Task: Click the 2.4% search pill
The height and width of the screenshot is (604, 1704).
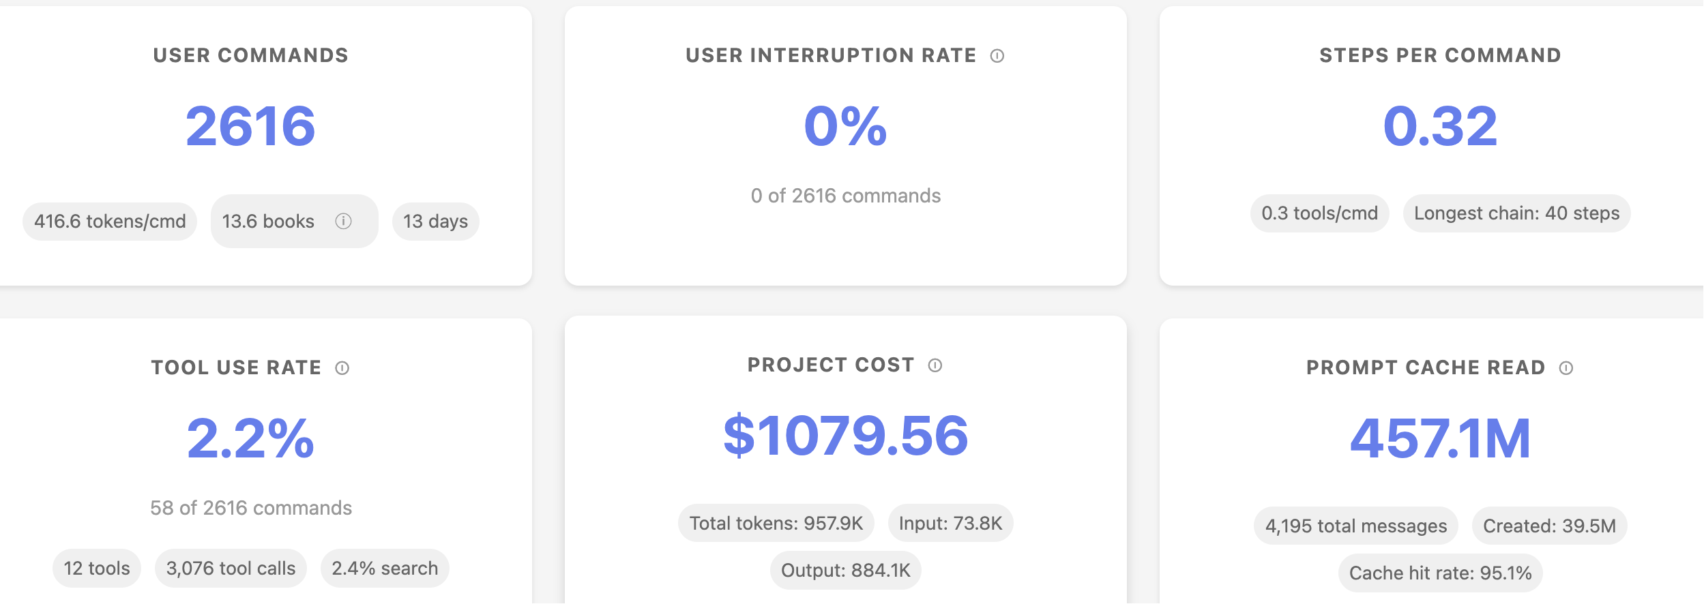Action: pyautogui.click(x=385, y=569)
